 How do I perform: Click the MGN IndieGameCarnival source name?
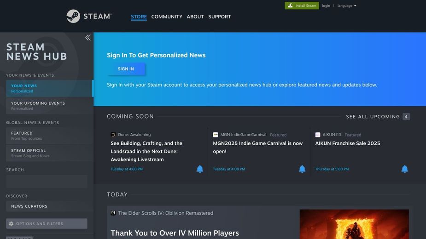[243, 135]
